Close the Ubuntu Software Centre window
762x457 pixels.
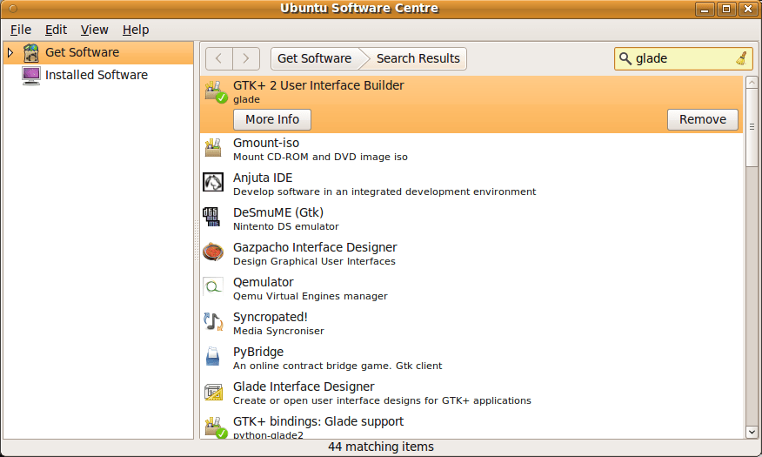coord(748,10)
